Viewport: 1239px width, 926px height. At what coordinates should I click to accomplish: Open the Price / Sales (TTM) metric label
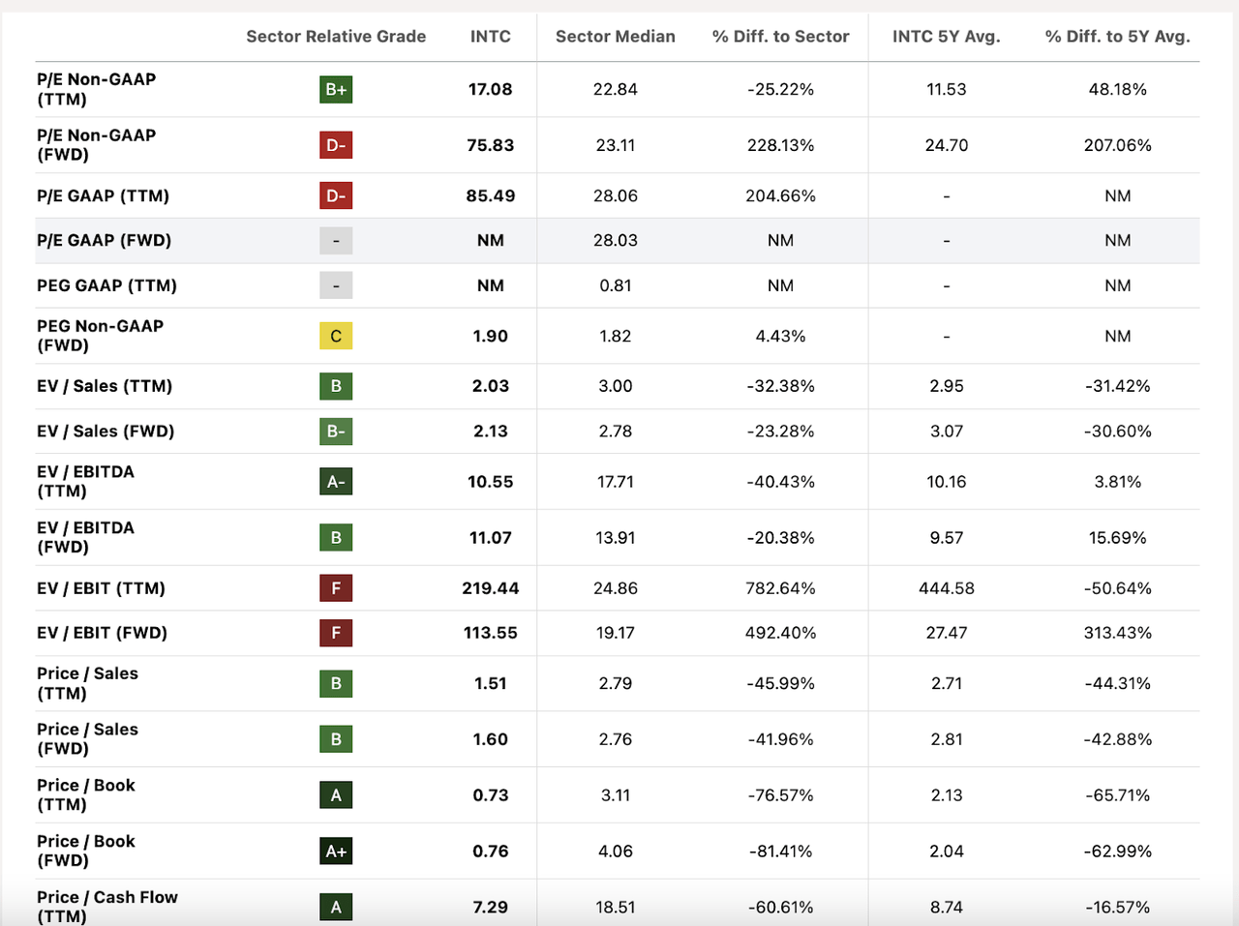point(88,683)
